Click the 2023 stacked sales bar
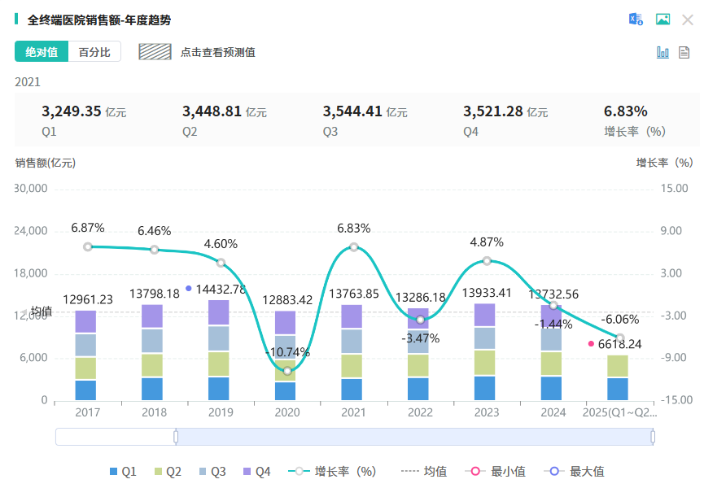 click(487, 351)
